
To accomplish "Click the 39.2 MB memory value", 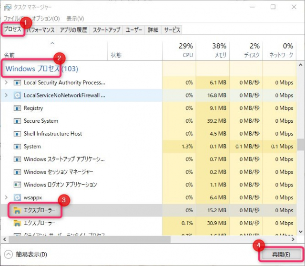I will pos(217,121).
